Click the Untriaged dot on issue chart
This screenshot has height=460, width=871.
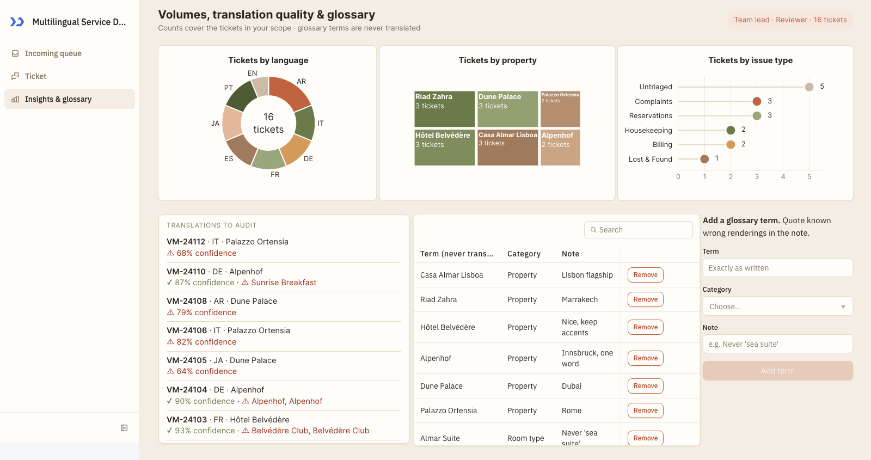809,87
